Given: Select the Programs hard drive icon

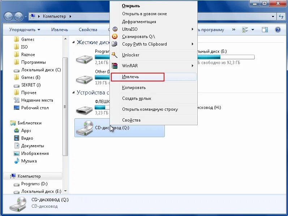Looking at the screenshot, I should pos(84,59).
